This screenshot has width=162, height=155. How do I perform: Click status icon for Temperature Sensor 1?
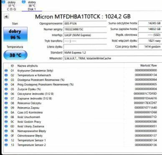coord(6,140)
